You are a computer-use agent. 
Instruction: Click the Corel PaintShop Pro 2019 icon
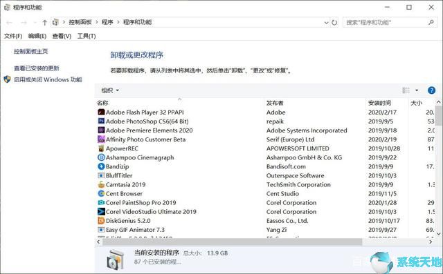click(101, 202)
